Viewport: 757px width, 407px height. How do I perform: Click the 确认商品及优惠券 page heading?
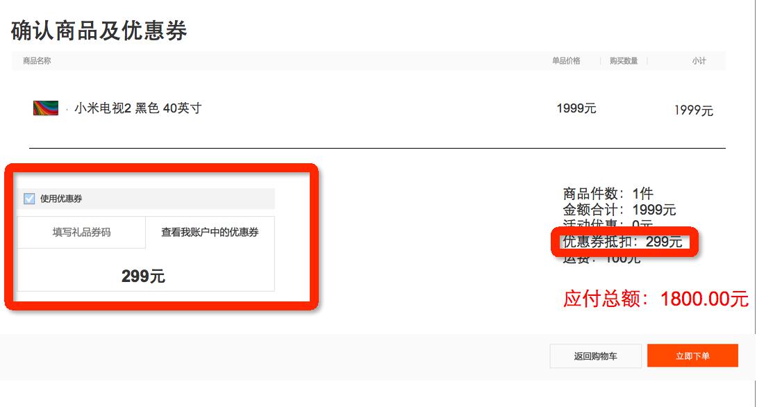99,31
